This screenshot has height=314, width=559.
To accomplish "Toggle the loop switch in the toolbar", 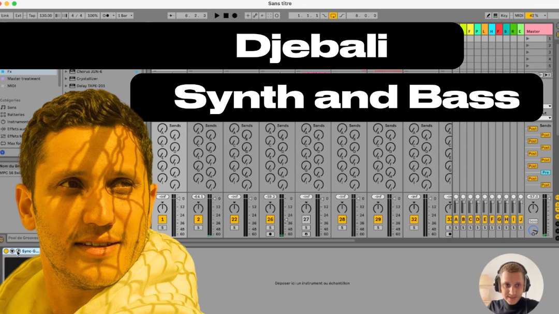I will 333,15.
